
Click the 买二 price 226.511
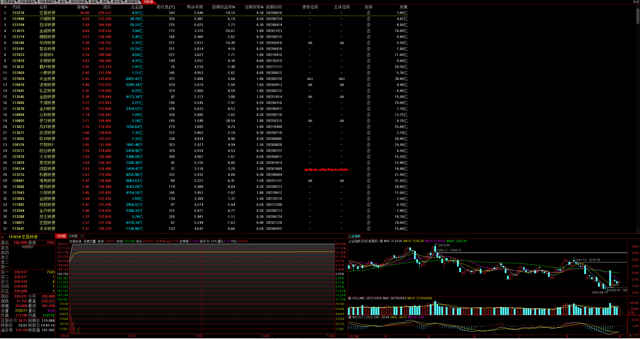pos(21,277)
